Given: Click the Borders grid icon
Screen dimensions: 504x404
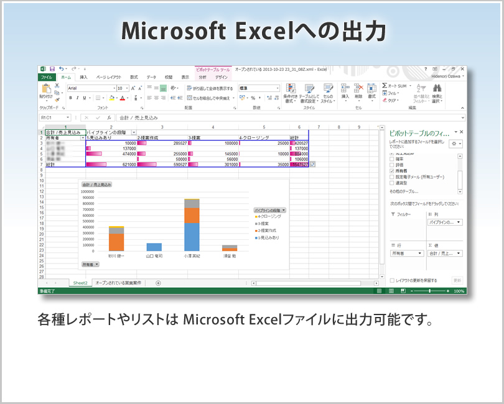Looking at the screenshot, I should click(x=98, y=98).
